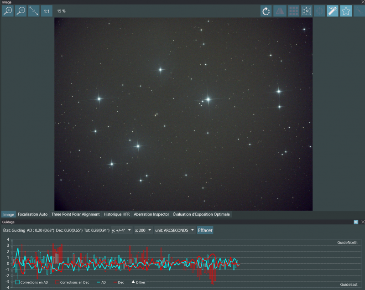Open the unit: ARCSECONDS dropdown
The height and width of the screenshot is (290, 365).
click(x=175, y=230)
